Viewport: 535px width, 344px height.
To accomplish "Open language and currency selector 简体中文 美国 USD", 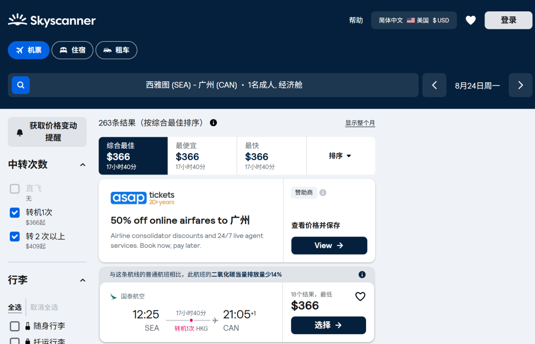I will point(414,20).
